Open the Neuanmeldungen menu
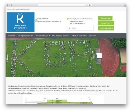 pyautogui.click(x=43, y=36)
